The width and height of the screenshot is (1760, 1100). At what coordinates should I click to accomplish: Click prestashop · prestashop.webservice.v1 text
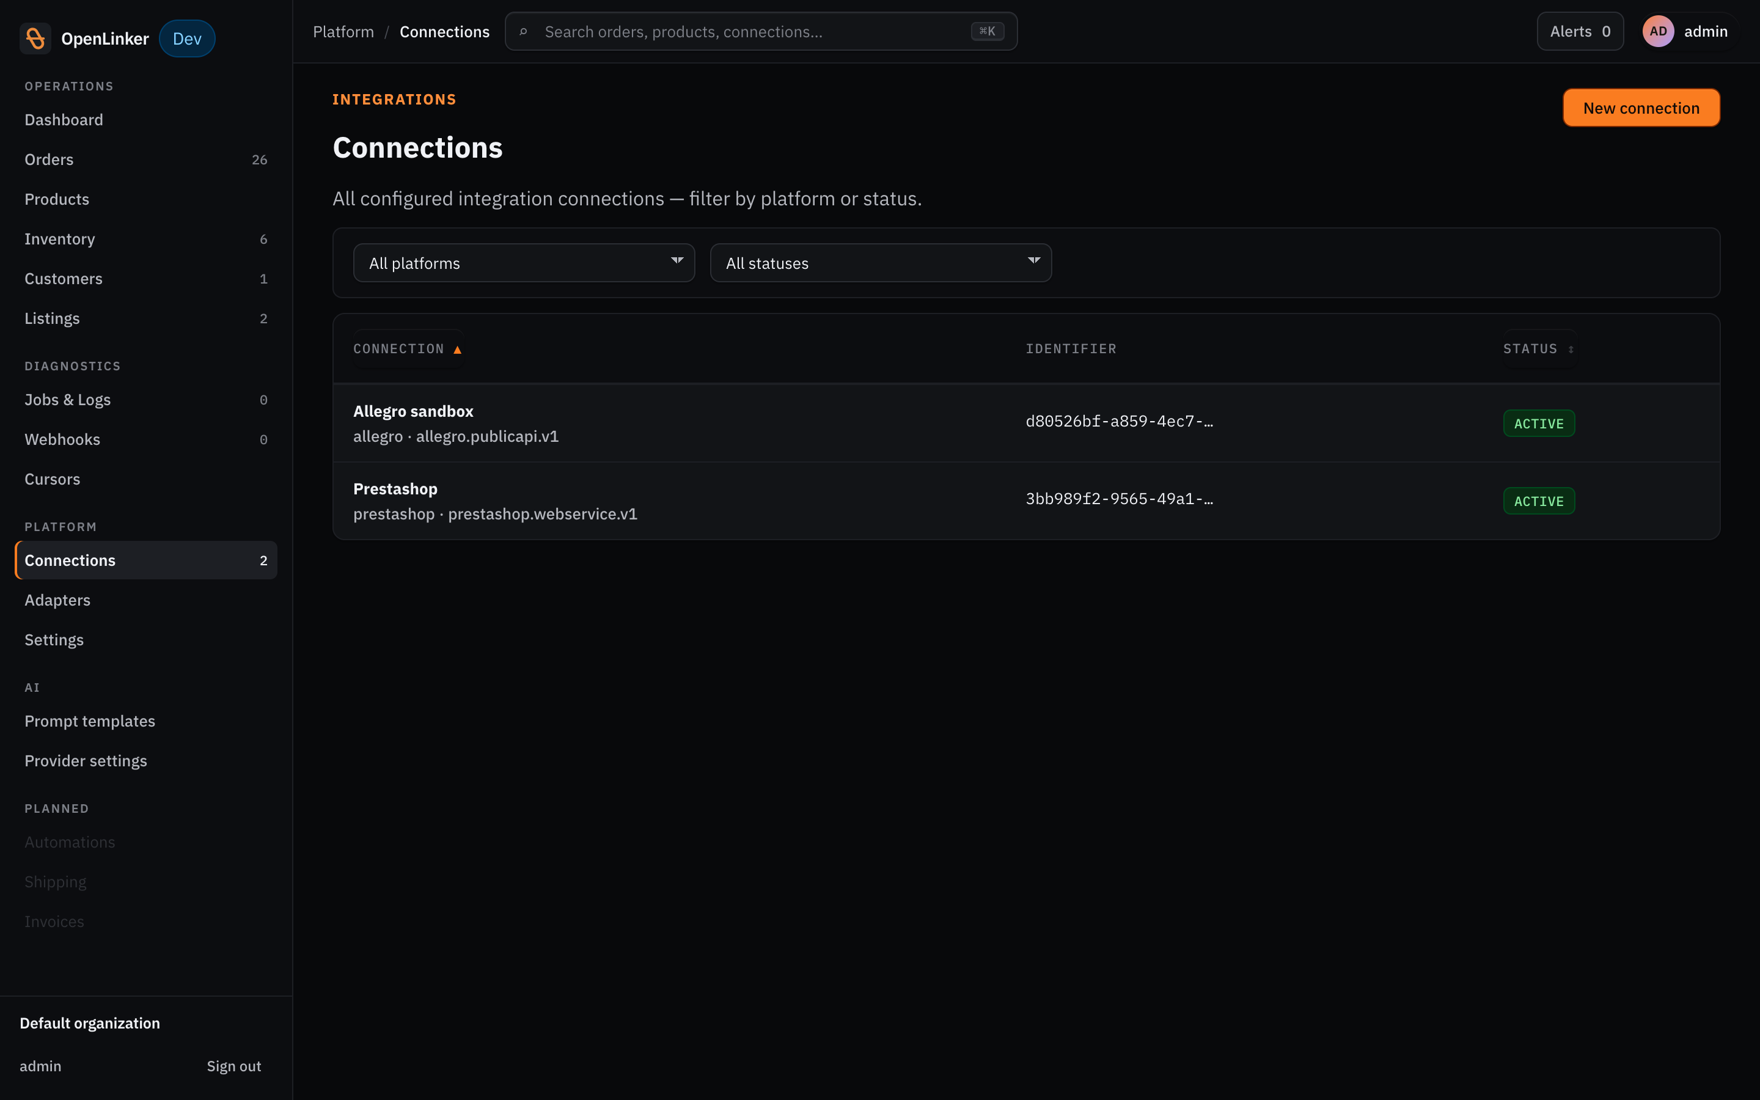pos(495,515)
